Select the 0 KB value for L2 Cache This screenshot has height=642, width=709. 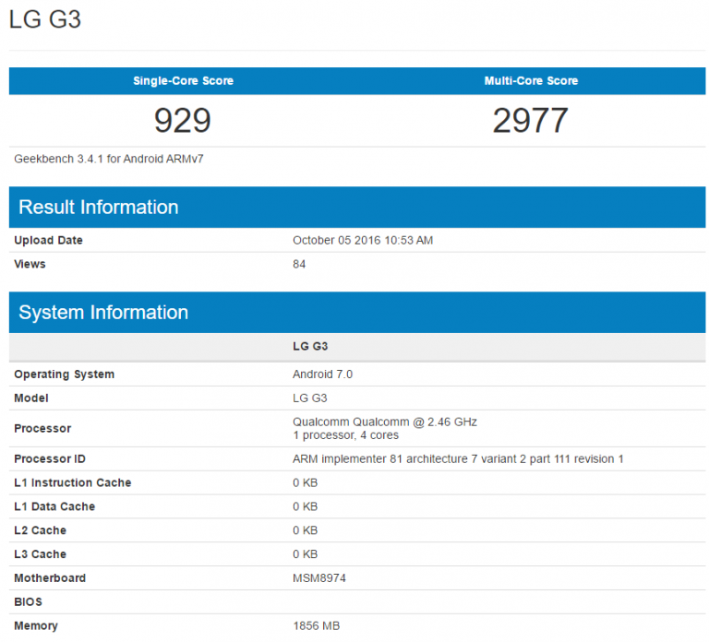[306, 530]
